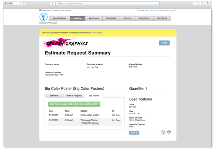Focus the Safari address bar

pos(108,3)
